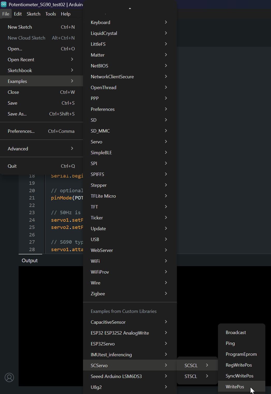Open the Tools menu

(50, 14)
